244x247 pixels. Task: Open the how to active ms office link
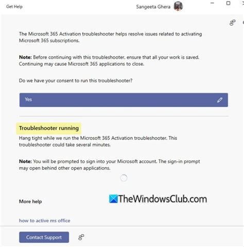[x=45, y=221]
